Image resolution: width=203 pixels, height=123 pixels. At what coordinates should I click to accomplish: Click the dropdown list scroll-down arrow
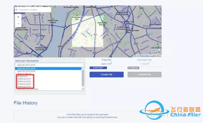click(x=83, y=89)
